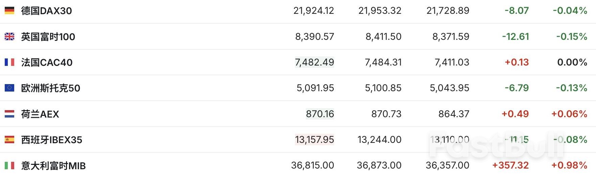Click the French flag icon
This screenshot has width=596, height=177.
pos(9,62)
